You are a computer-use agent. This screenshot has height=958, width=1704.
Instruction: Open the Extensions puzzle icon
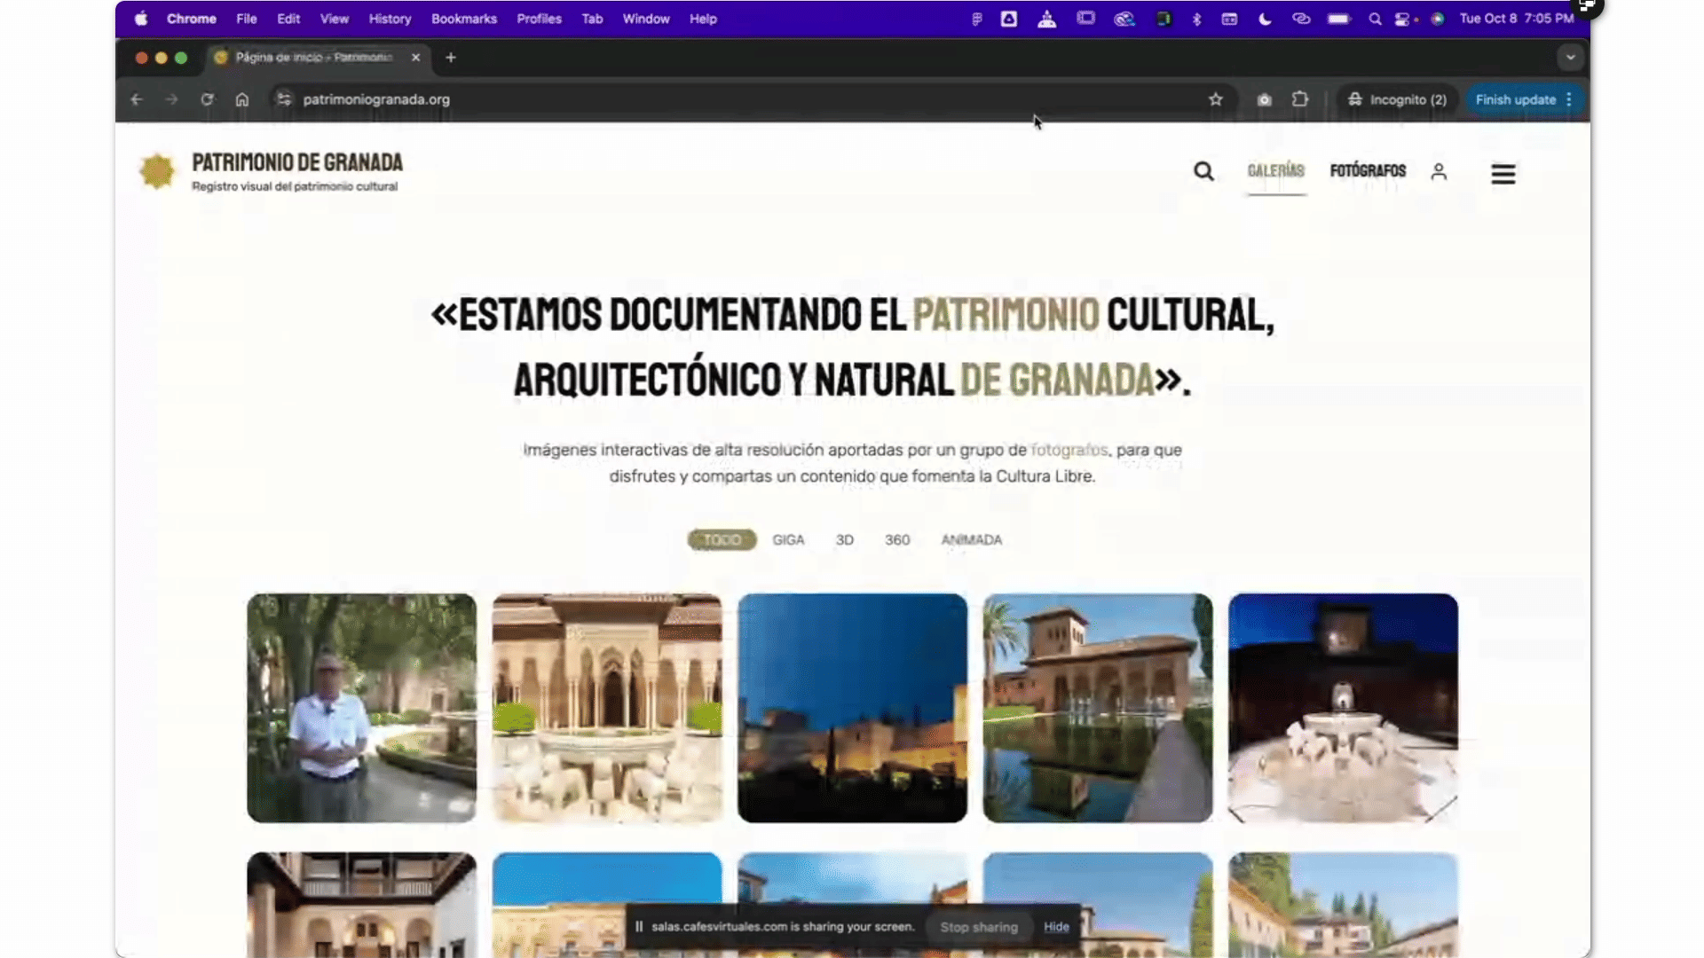pos(1300,99)
